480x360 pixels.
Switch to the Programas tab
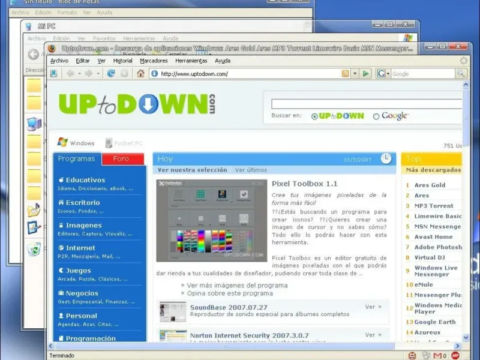(x=77, y=158)
